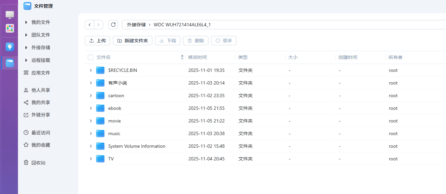This screenshot has width=446, height=194.
Task: Expand the 外接存储 section in the sidebar
Action: (x=27, y=47)
